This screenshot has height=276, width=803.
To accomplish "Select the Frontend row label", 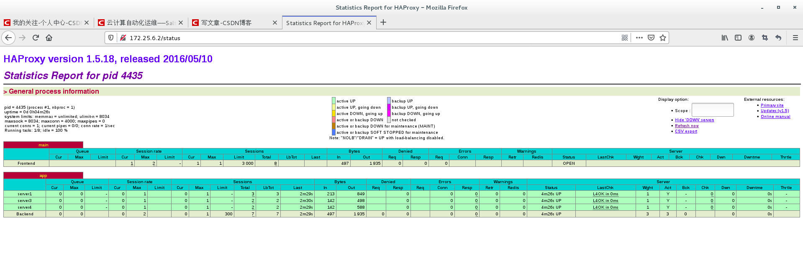I will pos(26,164).
